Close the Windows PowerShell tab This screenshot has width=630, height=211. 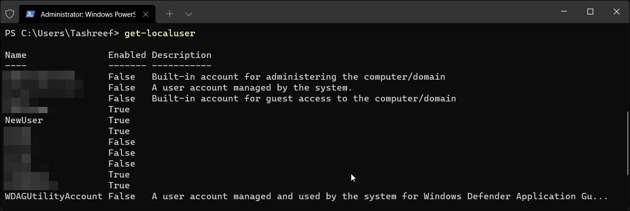(x=145, y=14)
